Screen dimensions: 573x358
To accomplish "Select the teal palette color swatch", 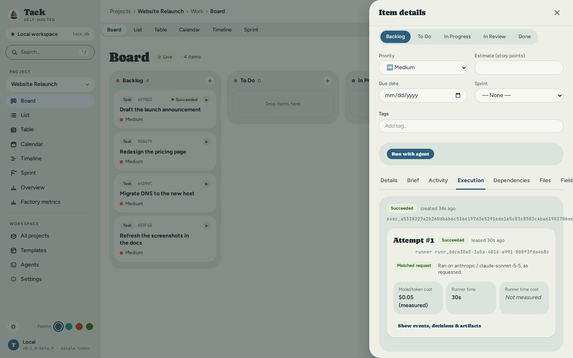I will (x=69, y=327).
